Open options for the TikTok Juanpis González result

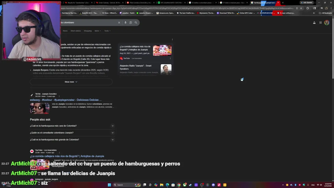click(x=59, y=96)
